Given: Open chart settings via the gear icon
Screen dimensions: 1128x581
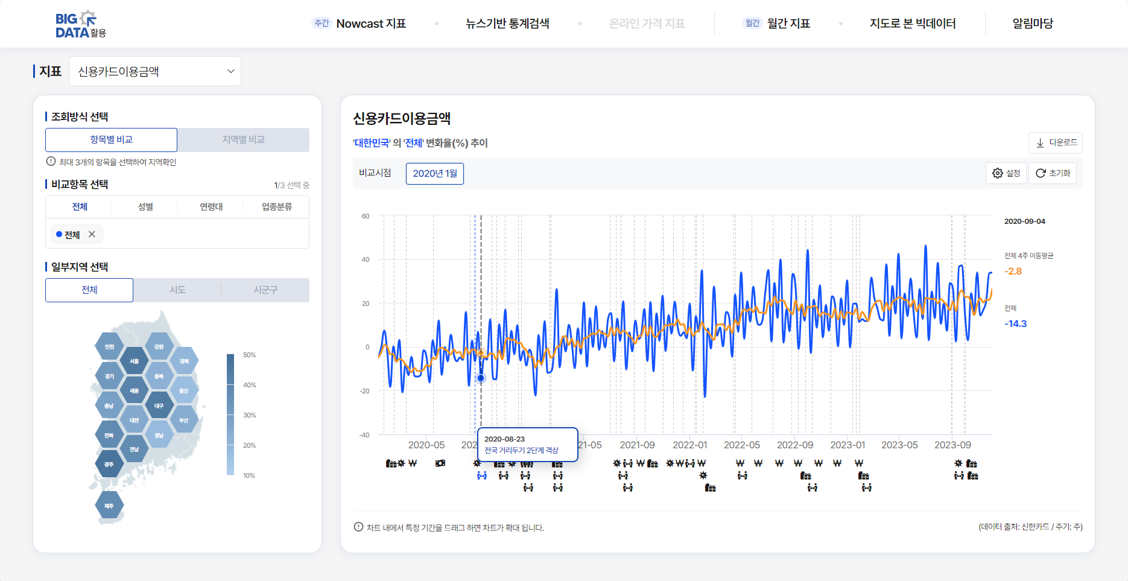Looking at the screenshot, I should click(998, 173).
